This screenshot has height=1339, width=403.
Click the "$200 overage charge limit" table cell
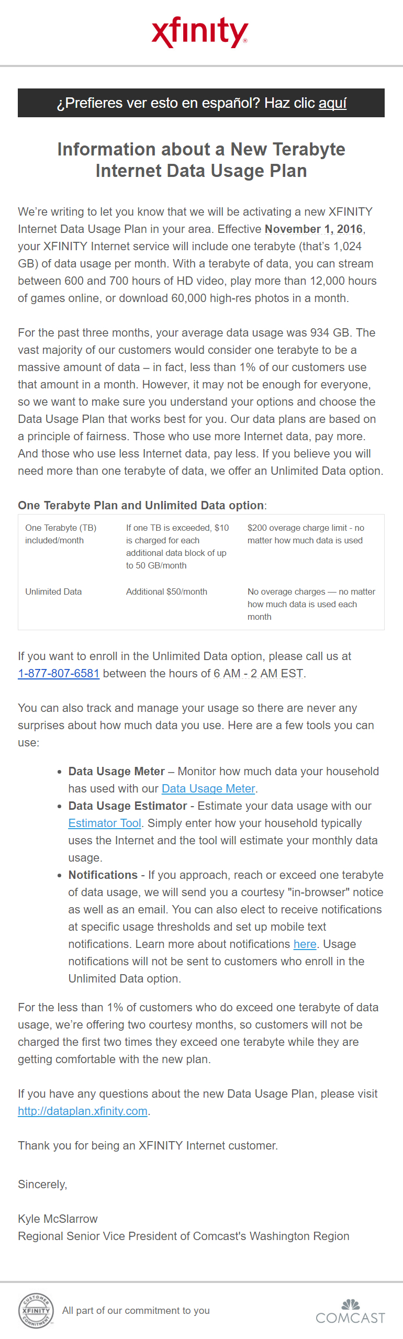pos(306,534)
